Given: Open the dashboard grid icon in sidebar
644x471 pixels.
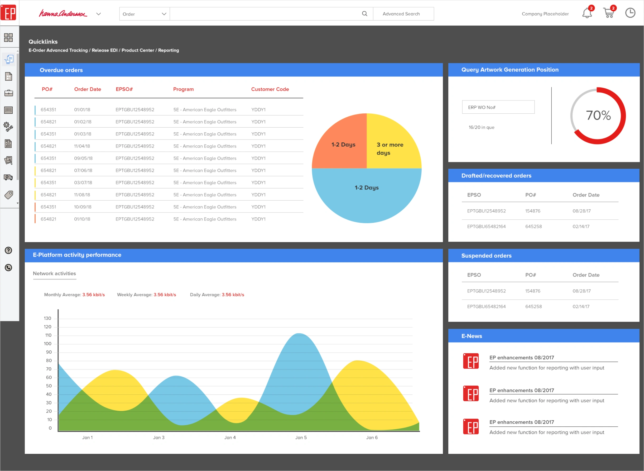Looking at the screenshot, I should pyautogui.click(x=8, y=37).
